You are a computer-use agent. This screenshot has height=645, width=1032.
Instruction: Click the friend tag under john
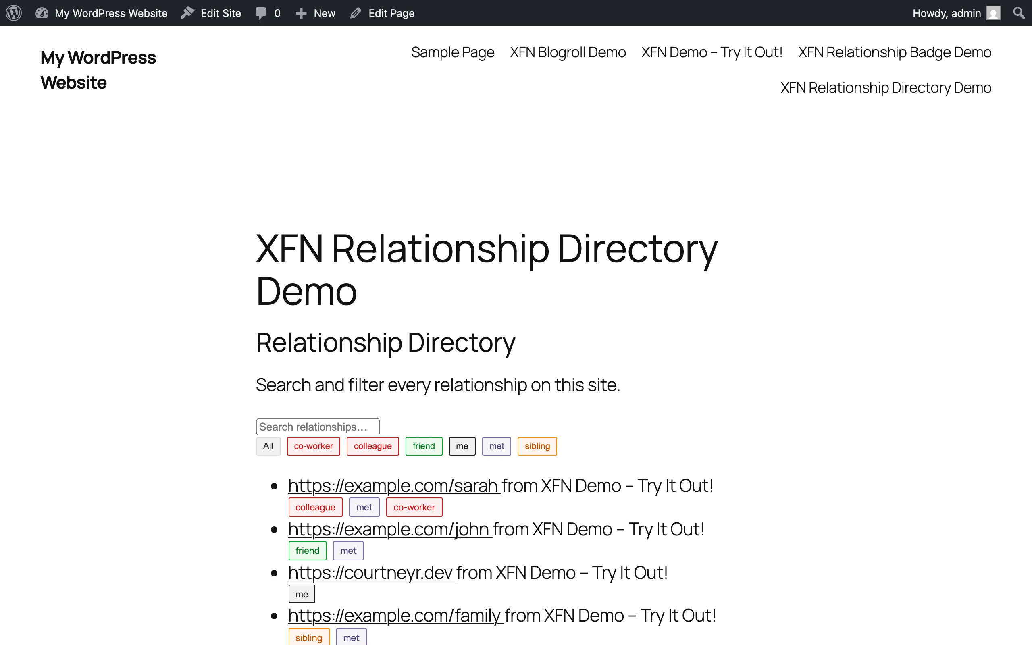pos(307,551)
